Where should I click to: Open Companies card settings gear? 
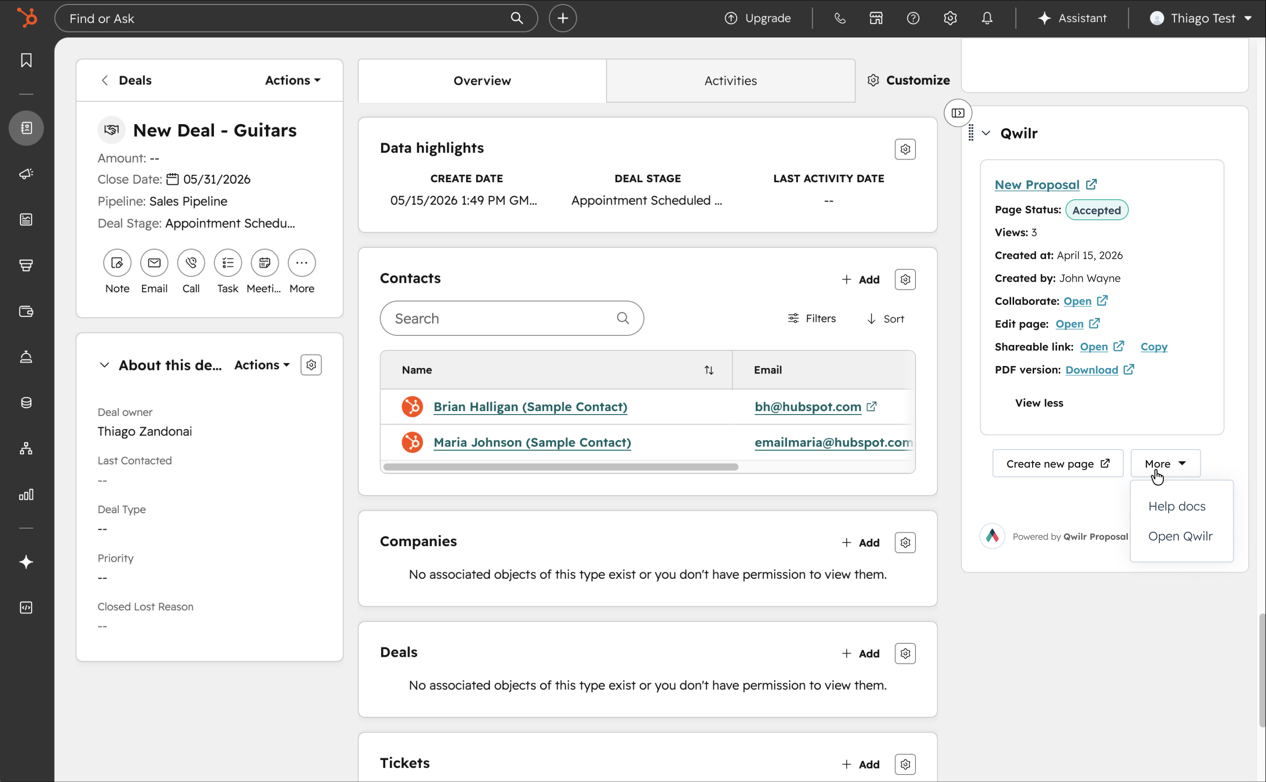[x=905, y=543]
